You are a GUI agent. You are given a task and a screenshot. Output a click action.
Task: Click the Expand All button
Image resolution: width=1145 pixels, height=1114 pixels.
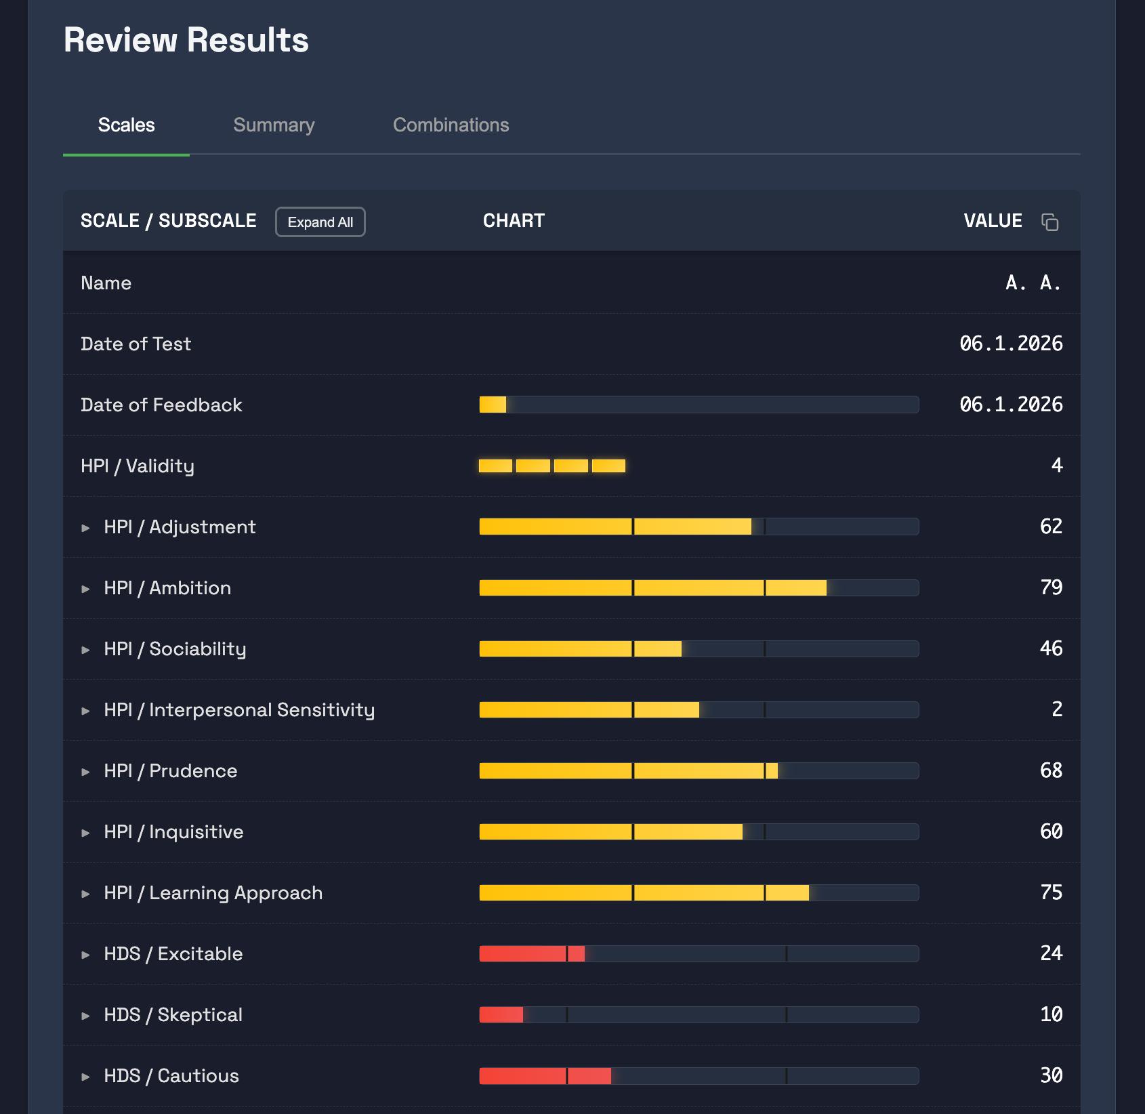point(320,222)
